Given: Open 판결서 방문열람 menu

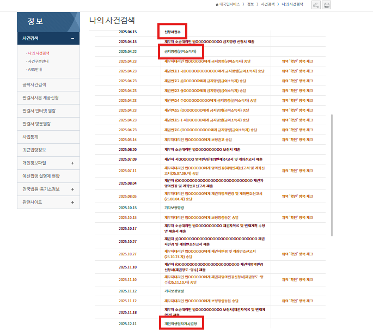Looking at the screenshot, I should [x=48, y=124].
